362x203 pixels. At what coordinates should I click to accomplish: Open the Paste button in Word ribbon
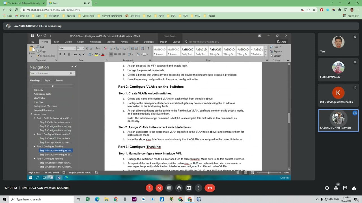point(32,51)
